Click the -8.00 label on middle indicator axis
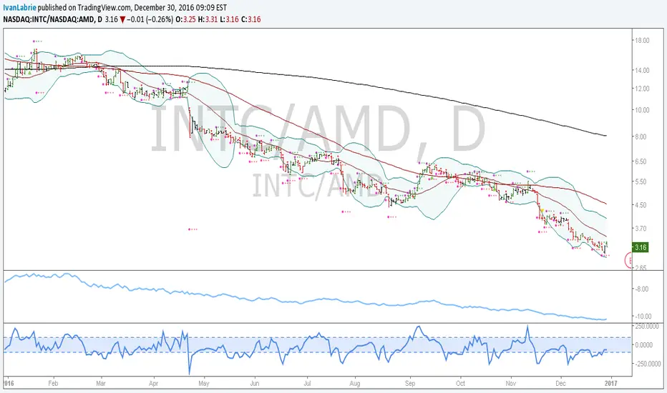Image resolution: width=667 pixels, height=393 pixels. point(642,289)
